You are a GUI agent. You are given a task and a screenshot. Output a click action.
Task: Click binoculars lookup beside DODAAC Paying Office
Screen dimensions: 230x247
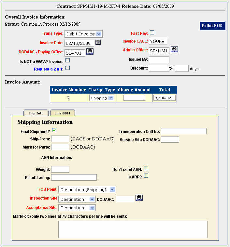click(x=90, y=52)
